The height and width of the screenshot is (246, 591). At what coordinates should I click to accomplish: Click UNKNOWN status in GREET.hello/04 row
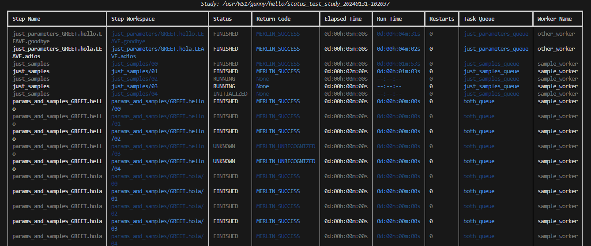click(224, 161)
